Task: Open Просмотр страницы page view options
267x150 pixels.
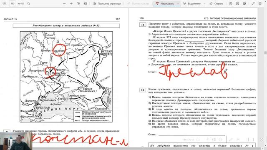Action: 107,4
